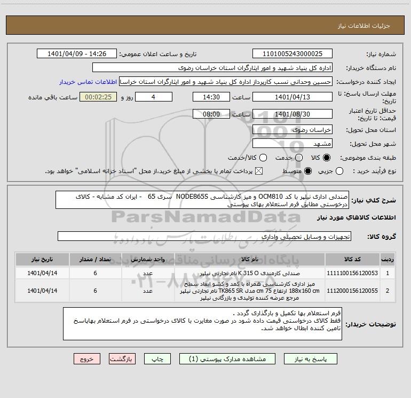Screen dimensions: 411x398
Task: Click the unit cell عدد in row 2
Action: (147, 291)
